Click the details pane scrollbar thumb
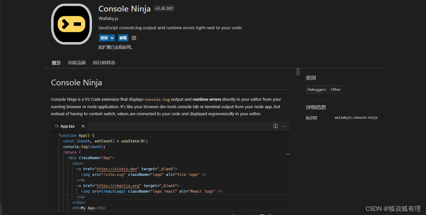Image resolution: width=426 pixels, height=215 pixels. pos(298,72)
